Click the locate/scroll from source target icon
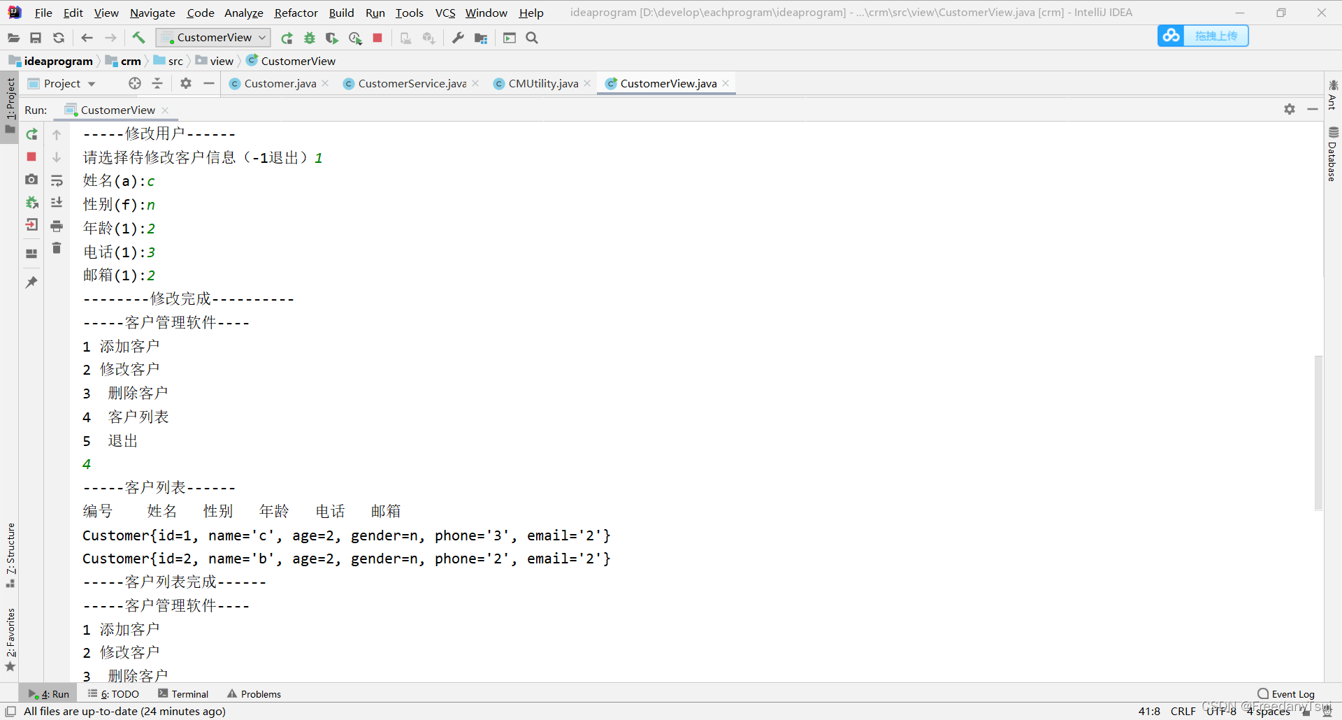This screenshot has height=720, width=1342. (135, 84)
